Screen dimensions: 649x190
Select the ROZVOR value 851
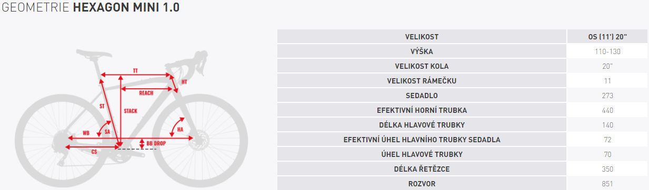[608, 184]
